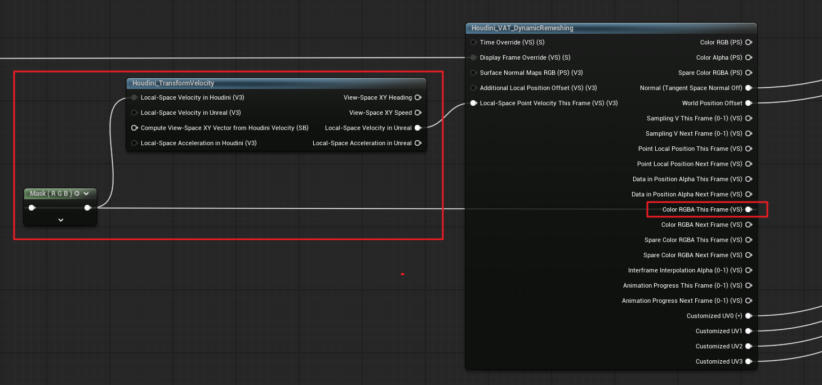Click the Time Override (VS) (S) input pin
This screenshot has height=385, width=822.
[473, 42]
